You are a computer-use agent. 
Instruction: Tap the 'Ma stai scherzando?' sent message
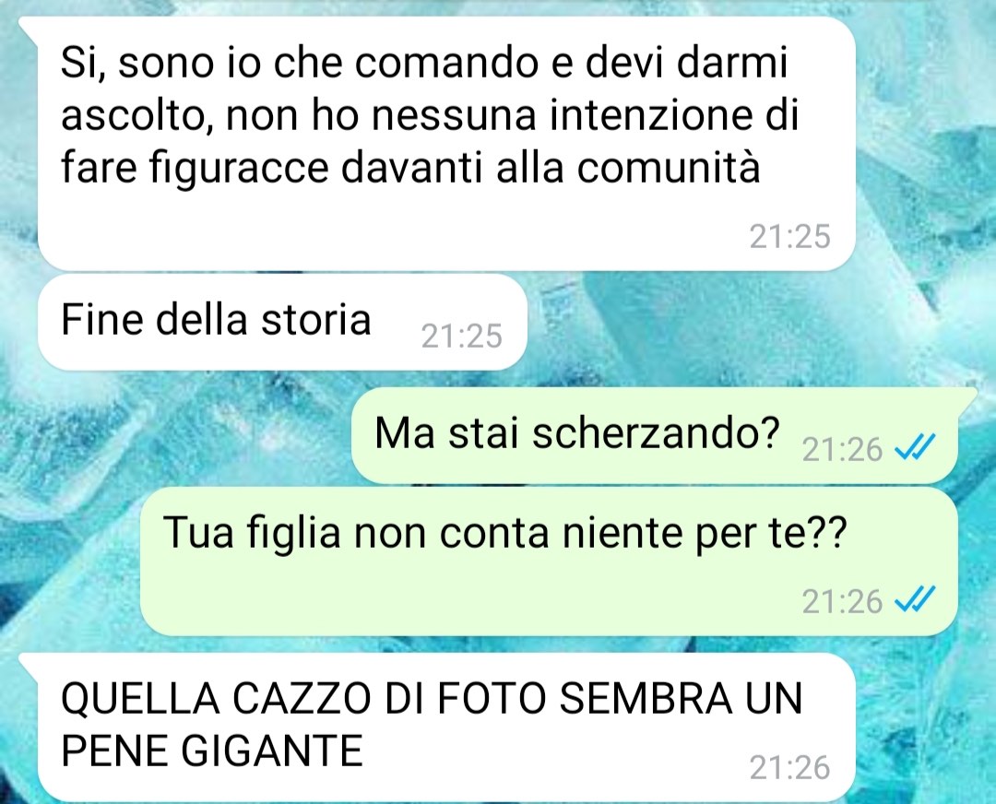(x=655, y=435)
